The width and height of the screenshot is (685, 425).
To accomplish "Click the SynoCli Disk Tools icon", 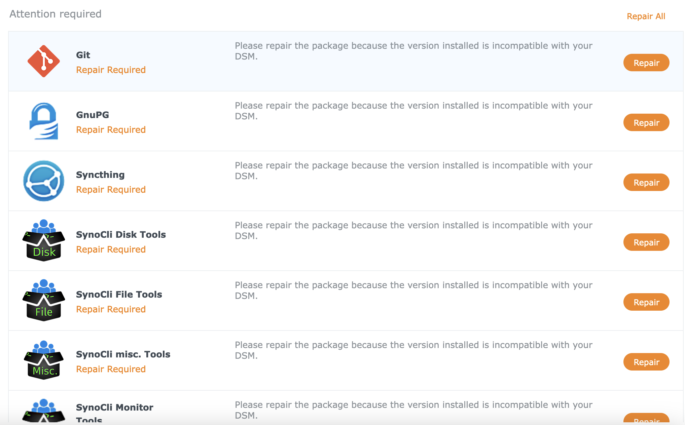I will (x=44, y=240).
